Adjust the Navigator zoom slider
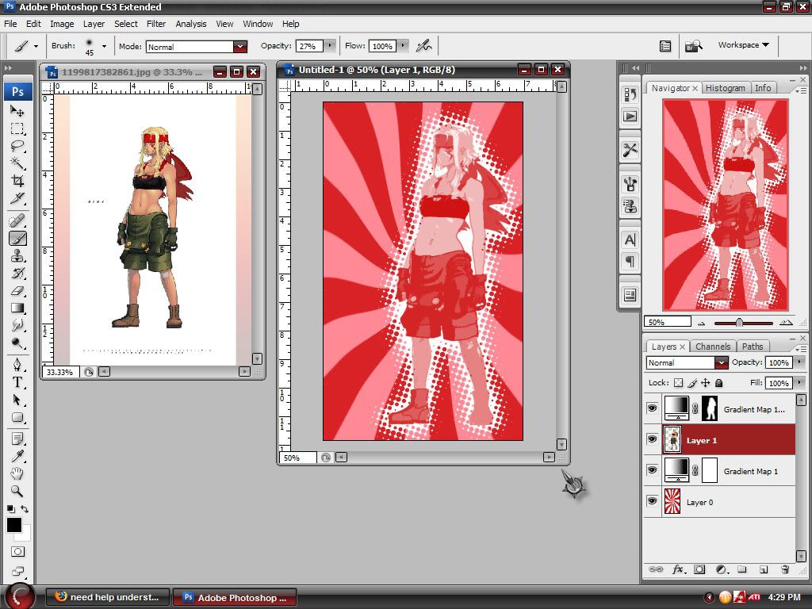Image resolution: width=812 pixels, height=609 pixels. tap(740, 323)
